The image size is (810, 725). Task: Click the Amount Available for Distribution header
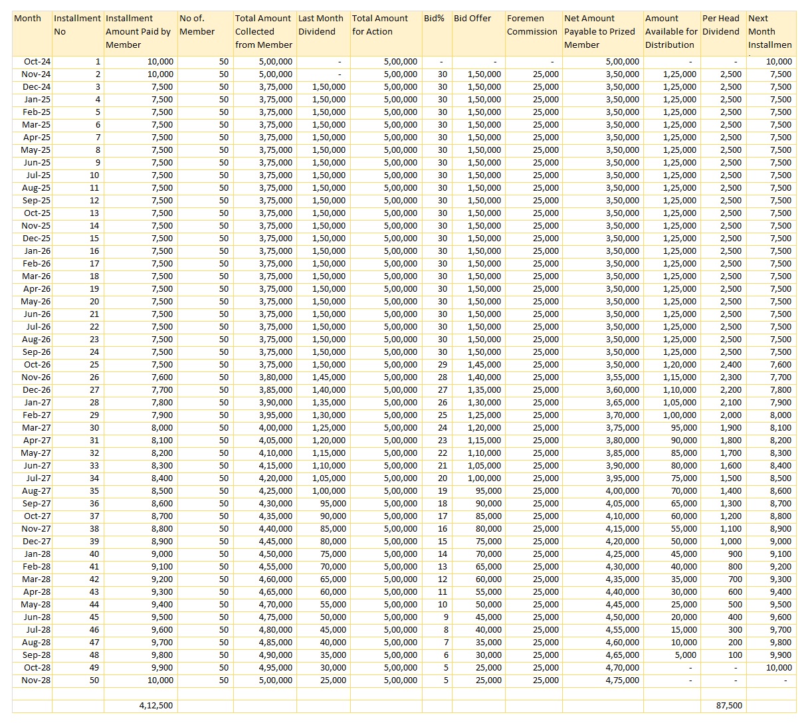pyautogui.click(x=671, y=32)
